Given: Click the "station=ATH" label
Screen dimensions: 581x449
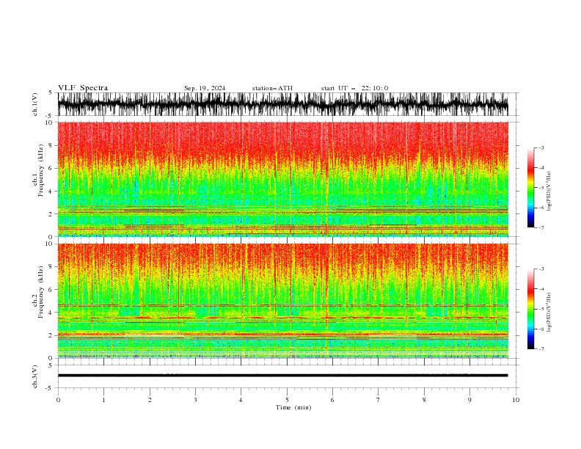Looking at the screenshot, I should pos(272,88).
